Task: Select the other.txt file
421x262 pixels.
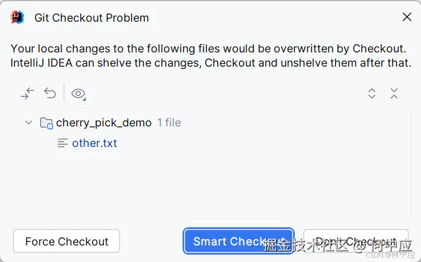Action: point(94,144)
